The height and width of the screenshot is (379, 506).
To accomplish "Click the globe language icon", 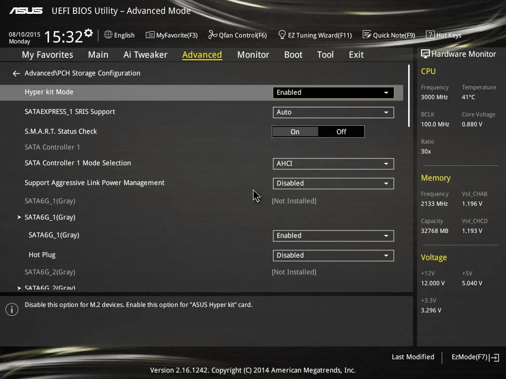I will [108, 35].
